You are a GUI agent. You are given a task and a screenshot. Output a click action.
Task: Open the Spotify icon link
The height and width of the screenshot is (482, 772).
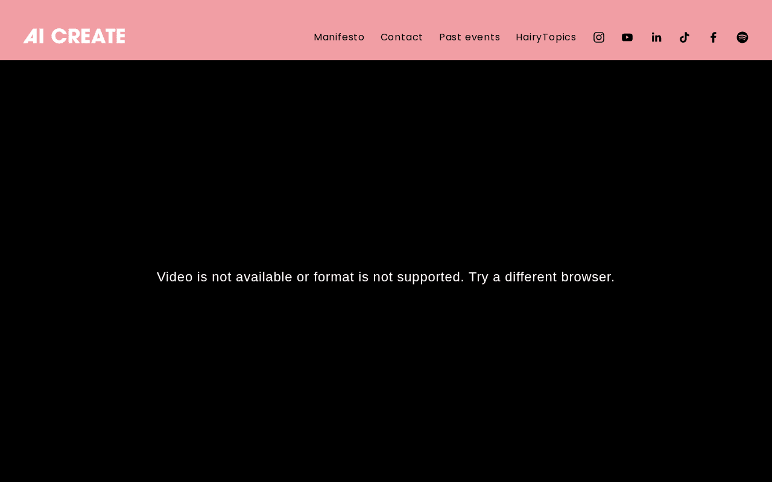[x=742, y=37]
